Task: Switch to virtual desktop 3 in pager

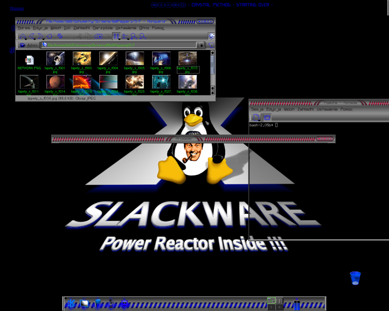Action: [x=271, y=307]
